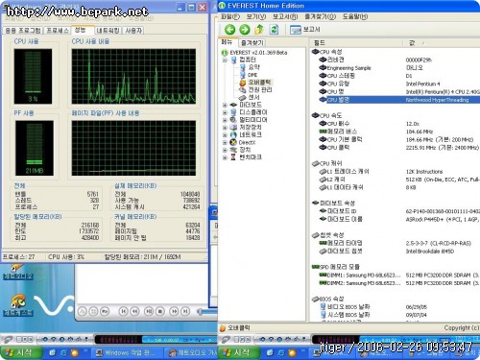480x360 pixels.
Task: Click the fast-forward button in jetAudio player
Action: click(174, 311)
